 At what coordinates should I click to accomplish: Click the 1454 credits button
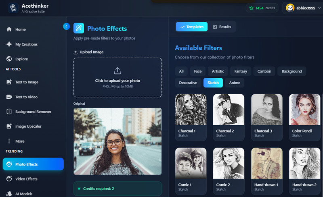point(262,8)
